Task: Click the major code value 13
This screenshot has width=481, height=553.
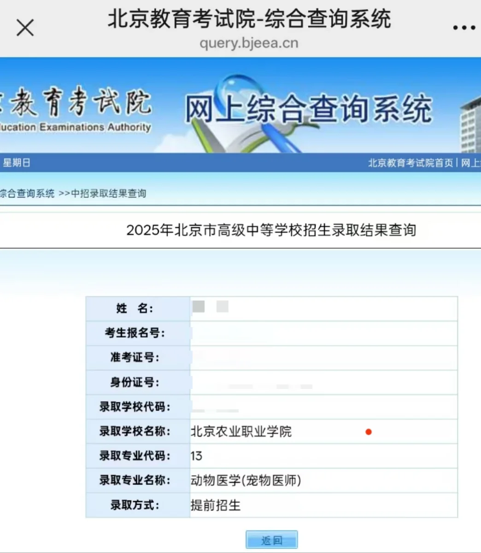Action: click(196, 456)
